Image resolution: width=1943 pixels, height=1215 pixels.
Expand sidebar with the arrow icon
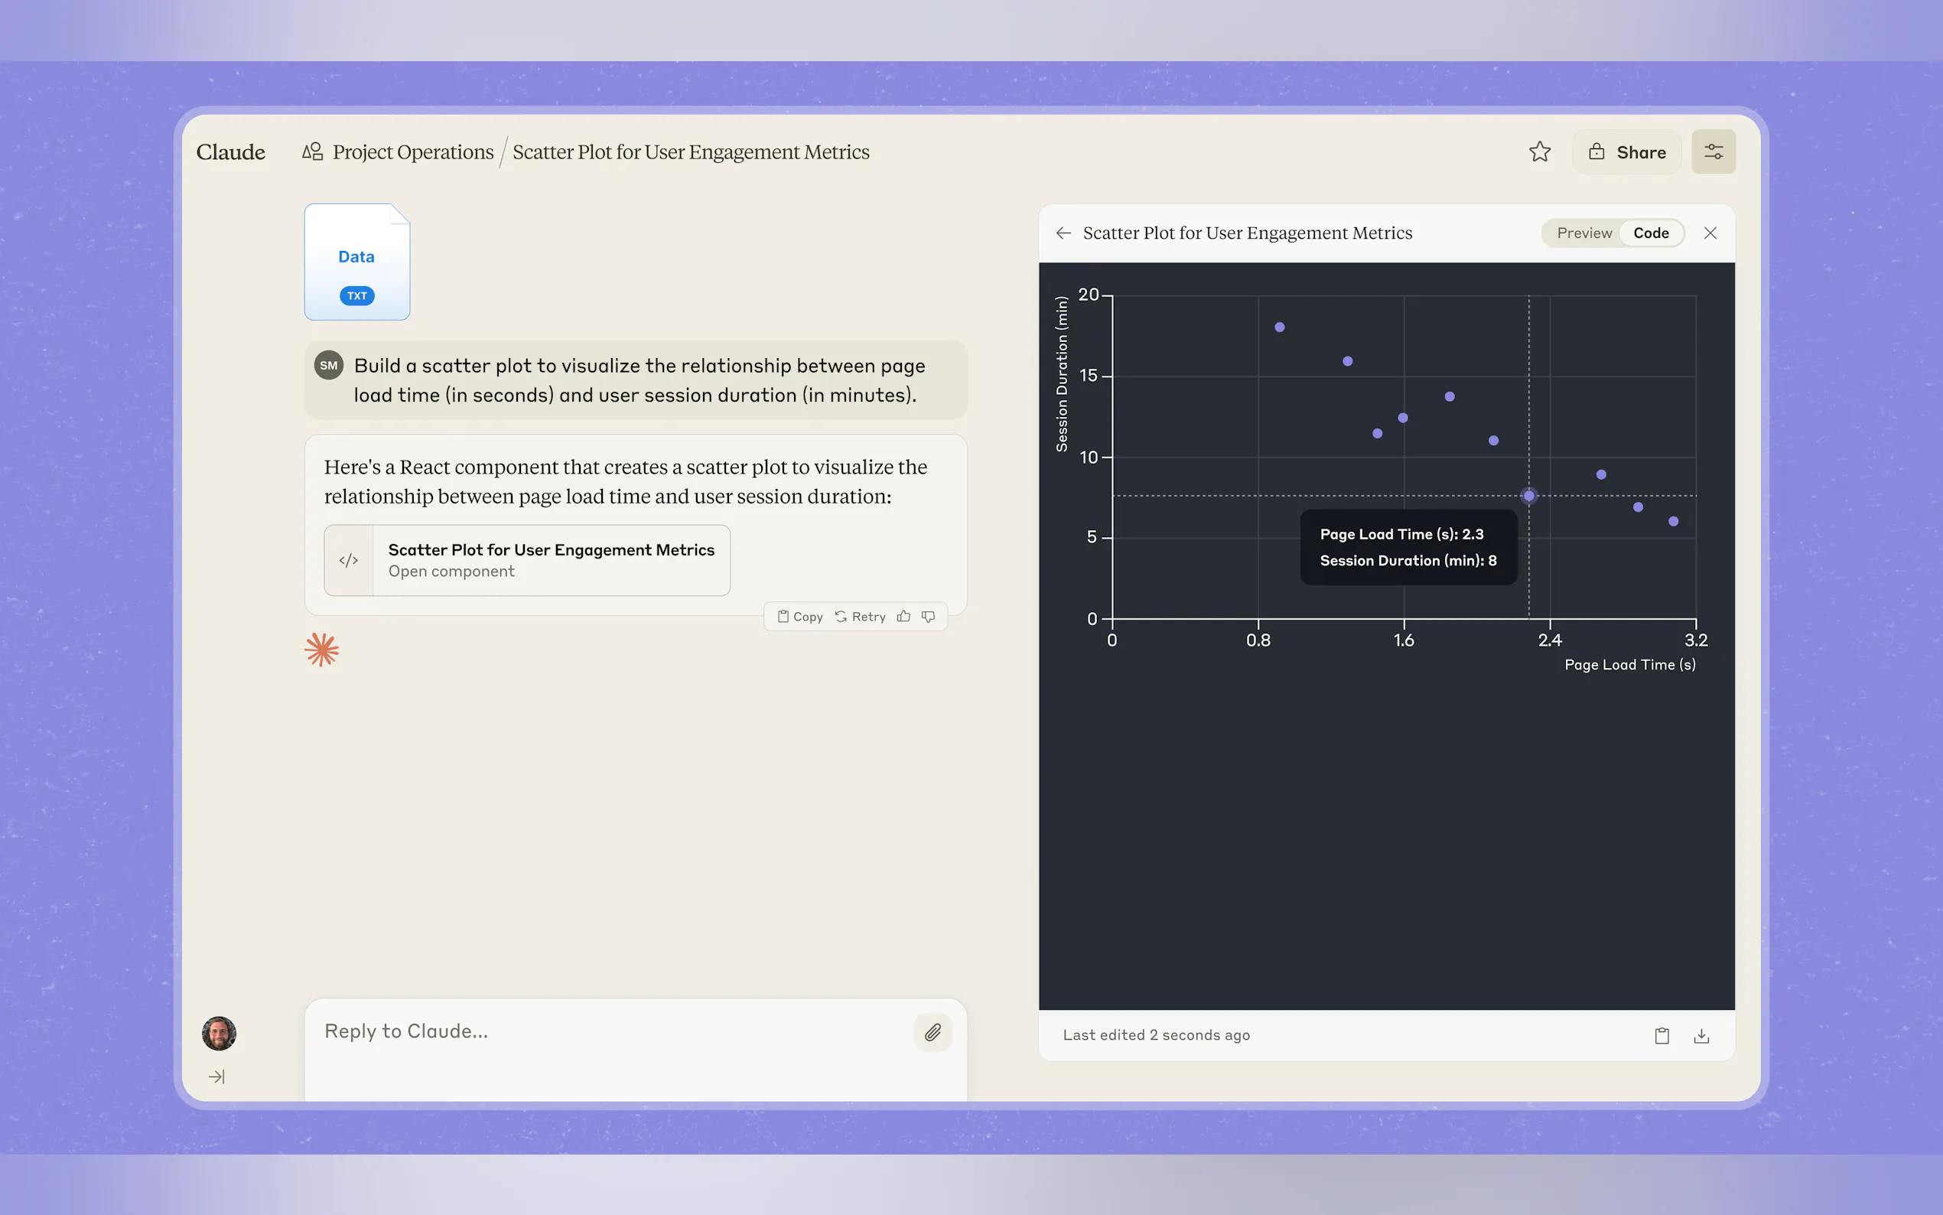[216, 1077]
